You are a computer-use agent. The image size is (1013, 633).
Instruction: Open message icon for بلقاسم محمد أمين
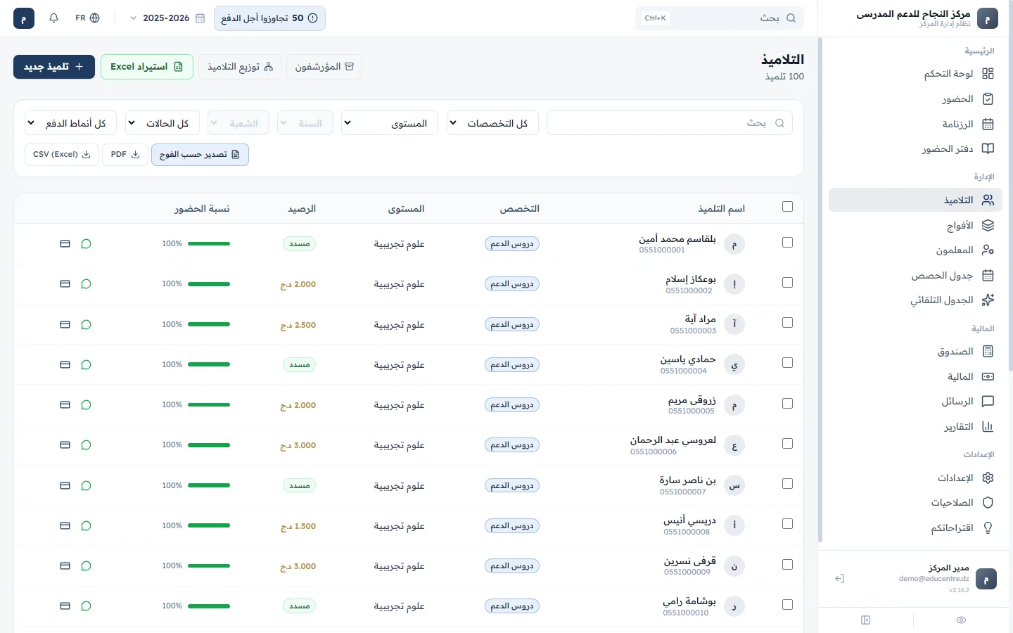pos(86,244)
